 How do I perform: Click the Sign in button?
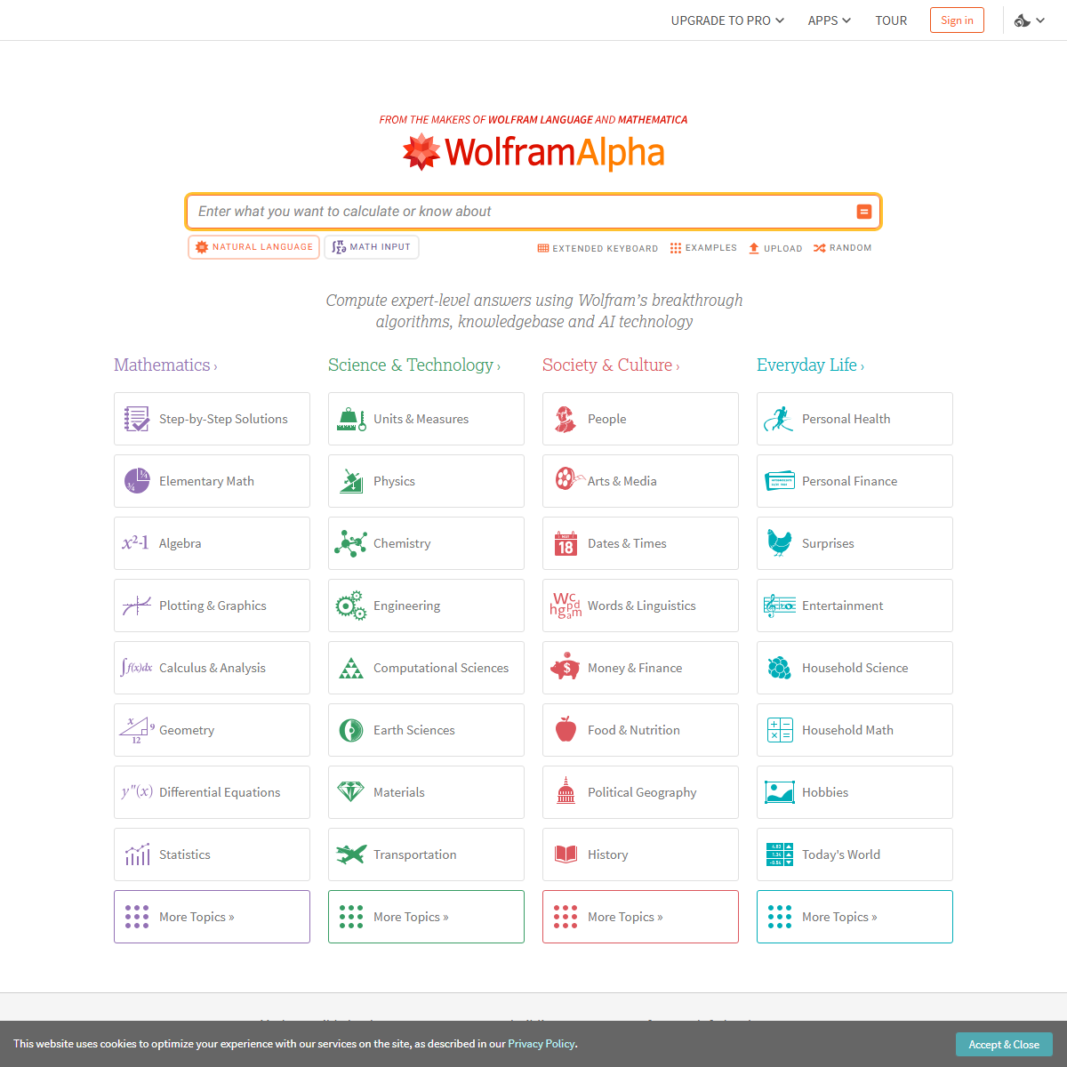click(x=957, y=20)
